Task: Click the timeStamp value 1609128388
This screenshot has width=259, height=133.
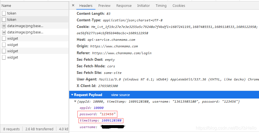Action: 112,120
